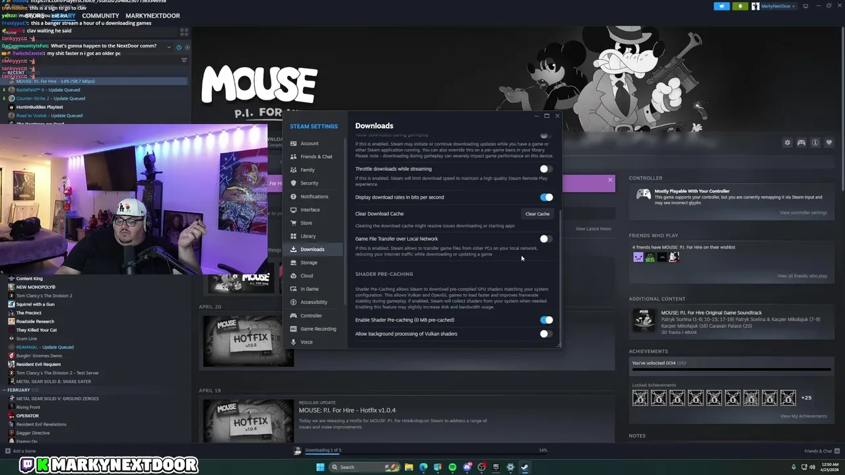This screenshot has width=845, height=475.
Task: Close the purple banner on the game page
Action: tap(610, 180)
